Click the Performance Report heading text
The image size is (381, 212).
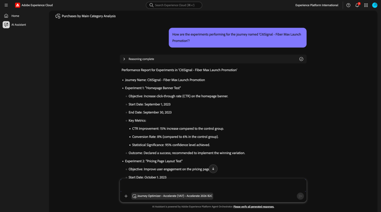[179, 70]
